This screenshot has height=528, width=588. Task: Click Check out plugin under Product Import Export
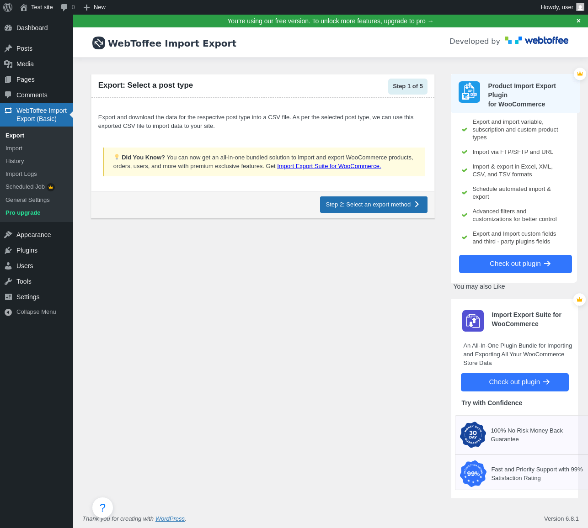(x=515, y=264)
